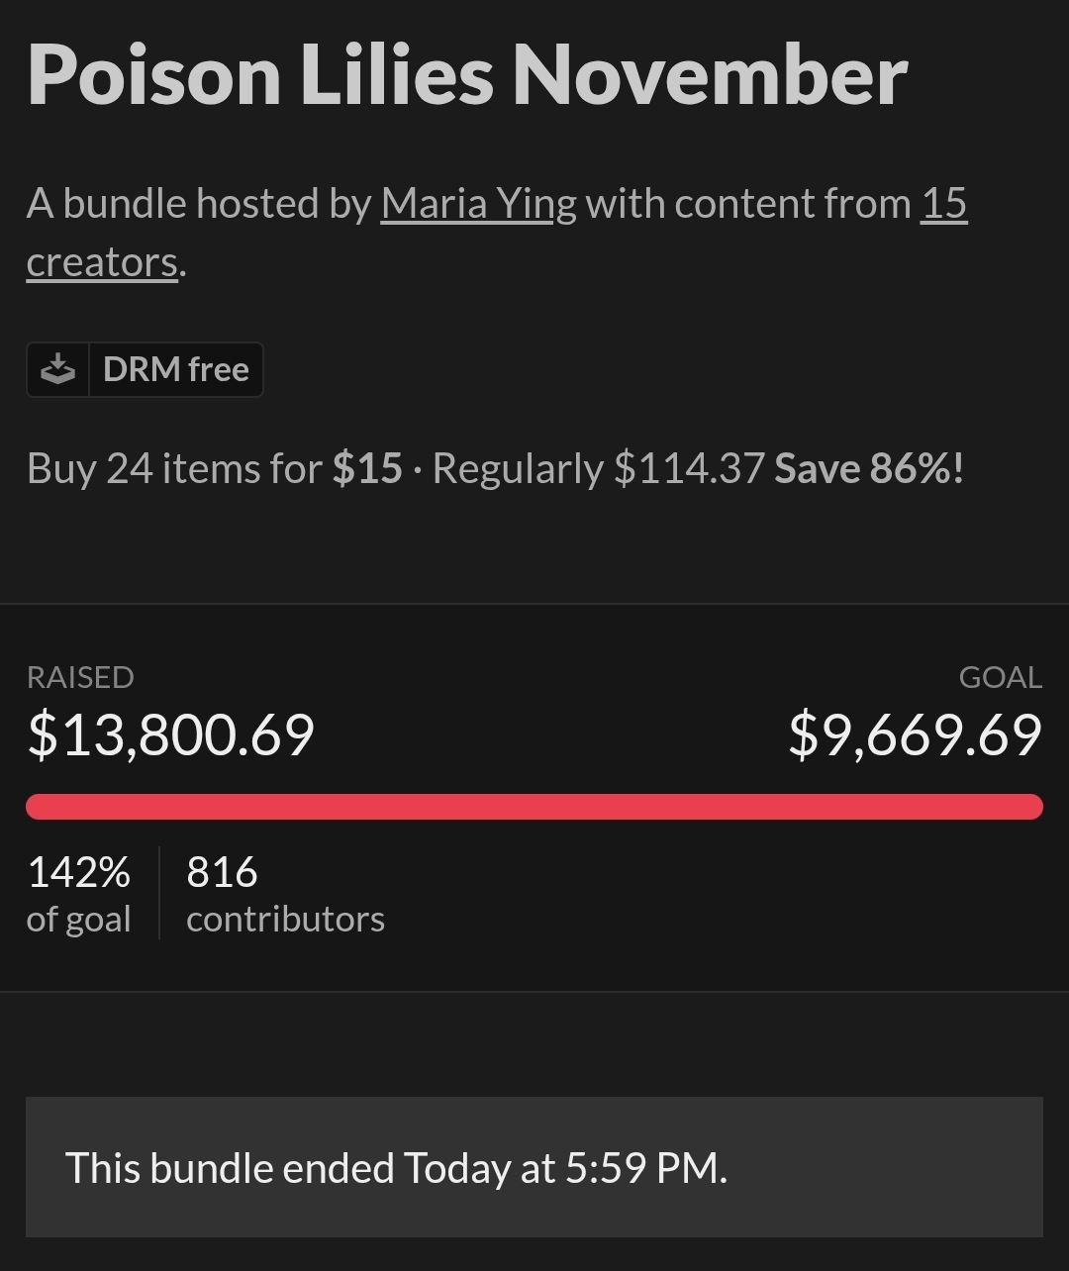Click the "Save 86%!" discount text
The image size is (1069, 1271).
[868, 468]
